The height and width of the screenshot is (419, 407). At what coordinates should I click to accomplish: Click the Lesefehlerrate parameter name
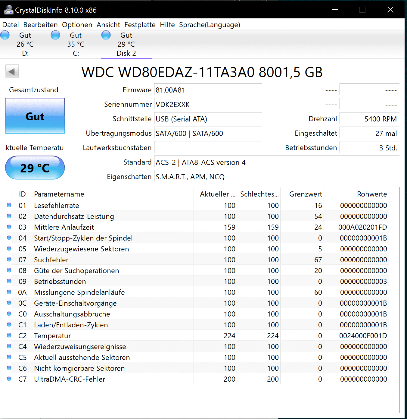(57, 206)
